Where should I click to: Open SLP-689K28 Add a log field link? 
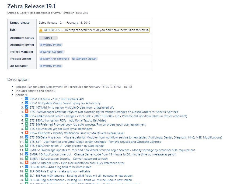[x=60, y=167]
